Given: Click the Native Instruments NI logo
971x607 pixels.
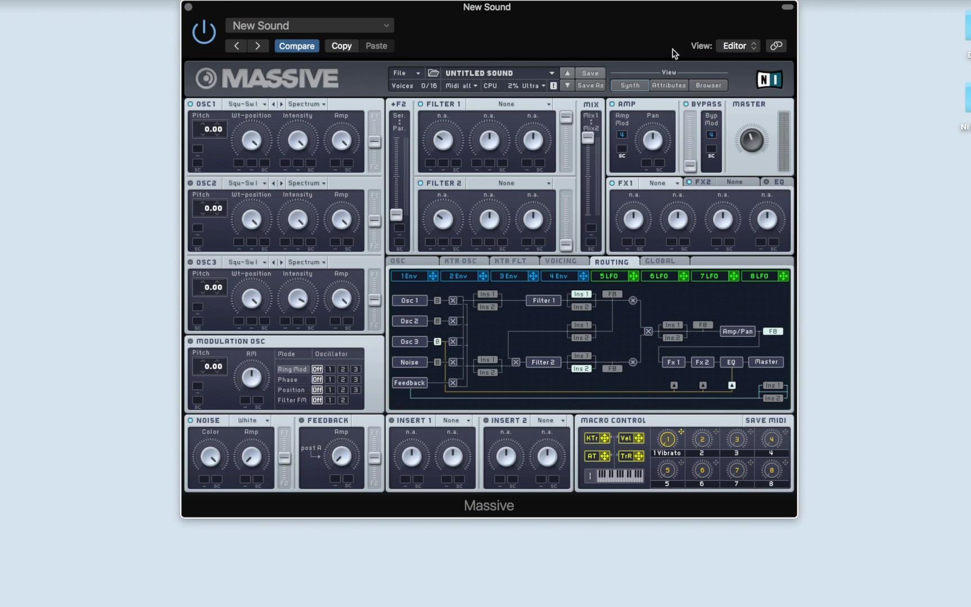Looking at the screenshot, I should coord(769,79).
